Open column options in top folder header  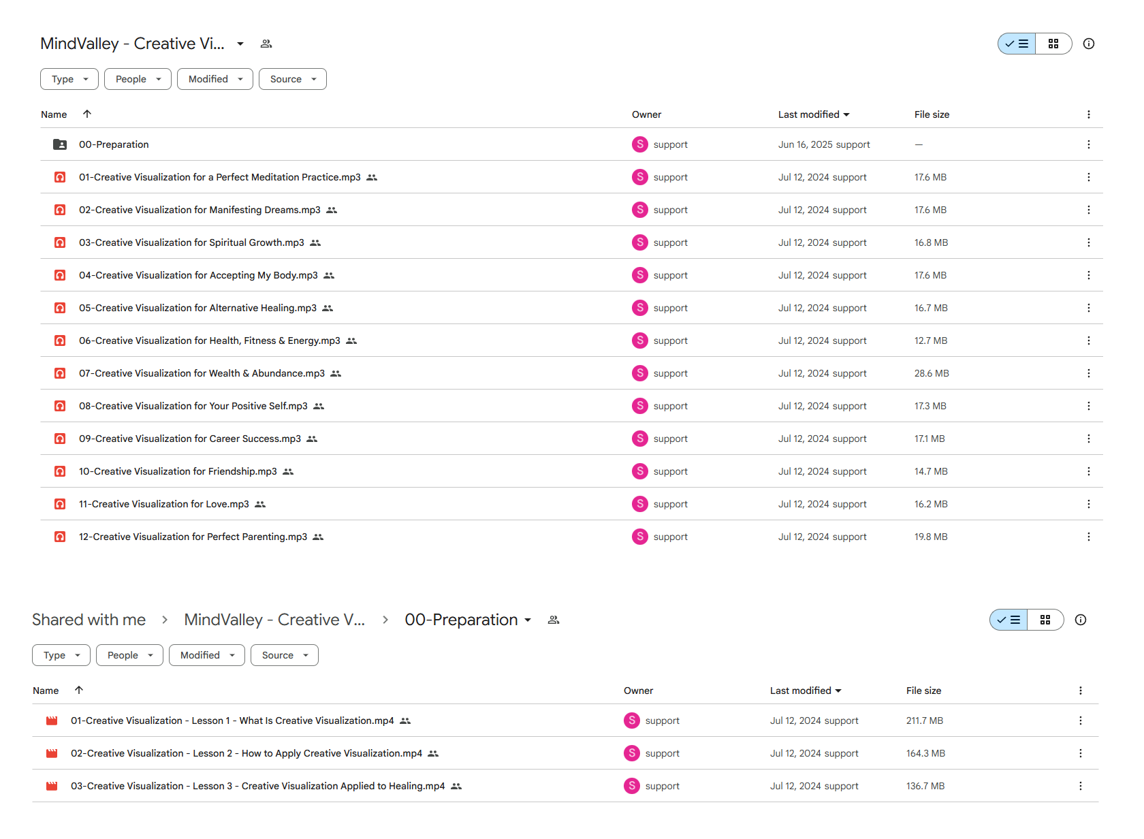pyautogui.click(x=1089, y=114)
